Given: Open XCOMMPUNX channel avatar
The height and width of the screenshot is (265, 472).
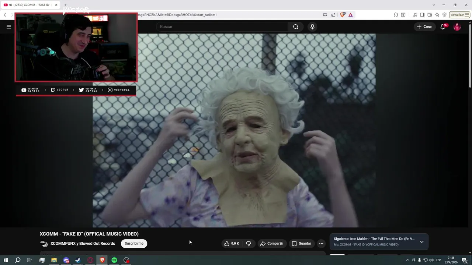Looking at the screenshot, I should point(44,244).
